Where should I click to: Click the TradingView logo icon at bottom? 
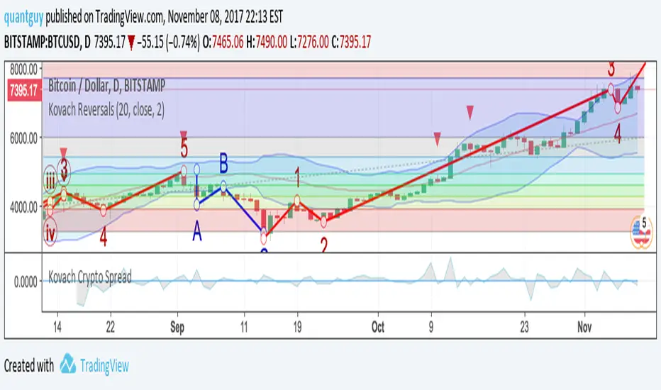point(67,364)
